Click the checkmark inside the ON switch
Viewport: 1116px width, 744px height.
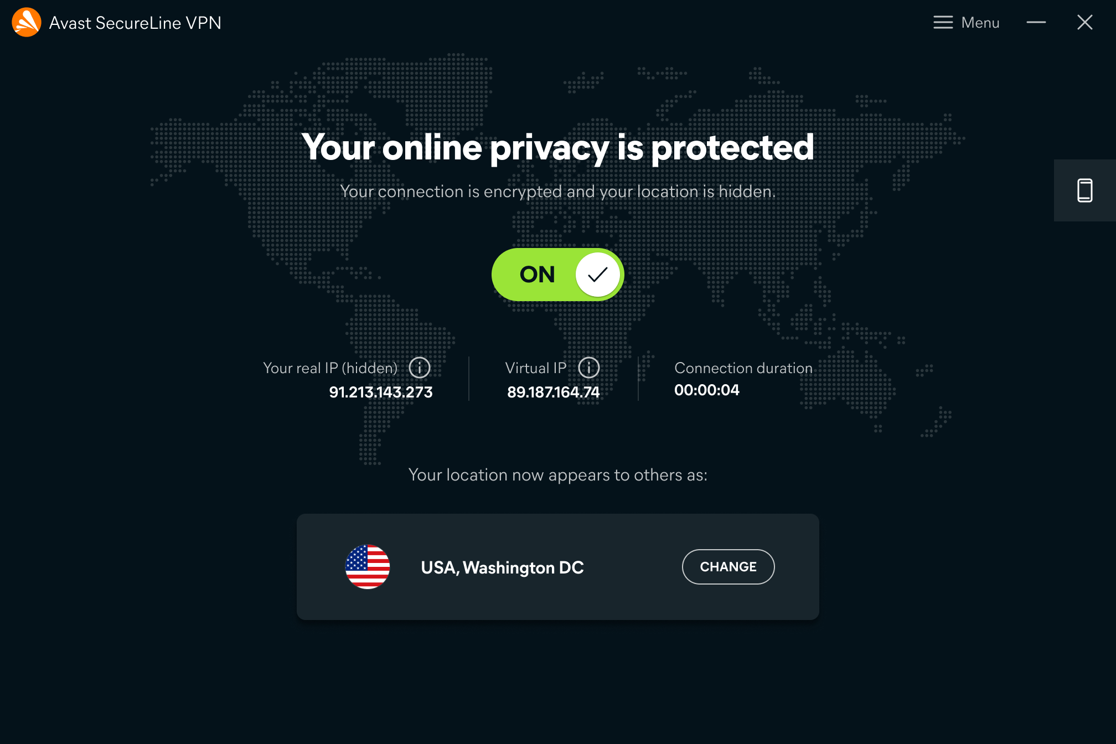point(597,274)
